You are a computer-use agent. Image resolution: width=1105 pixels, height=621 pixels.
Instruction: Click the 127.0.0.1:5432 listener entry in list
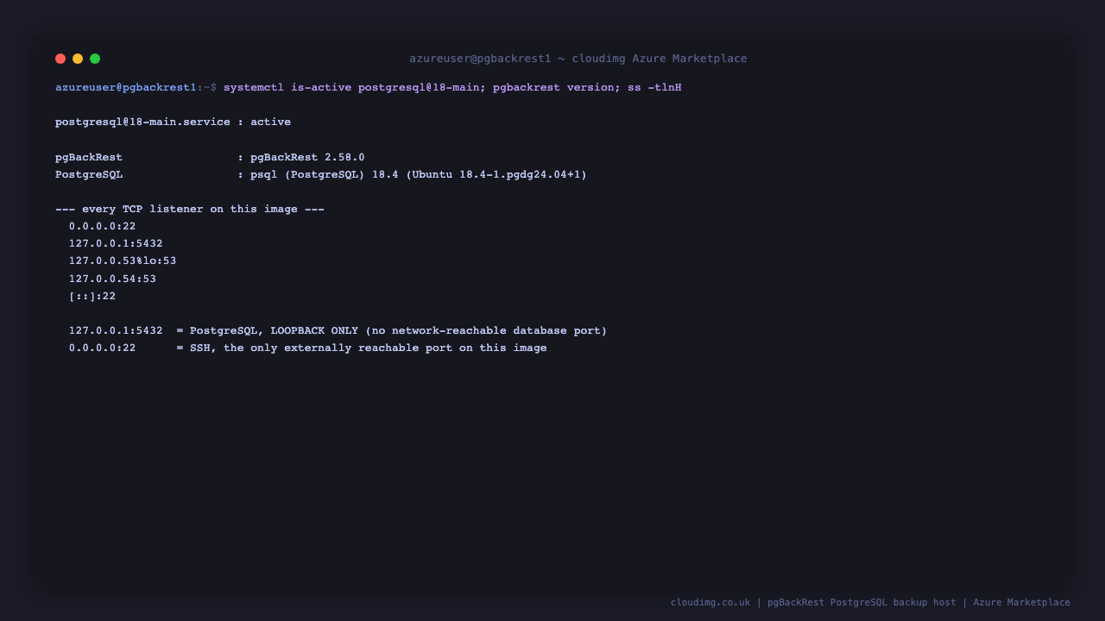116,243
